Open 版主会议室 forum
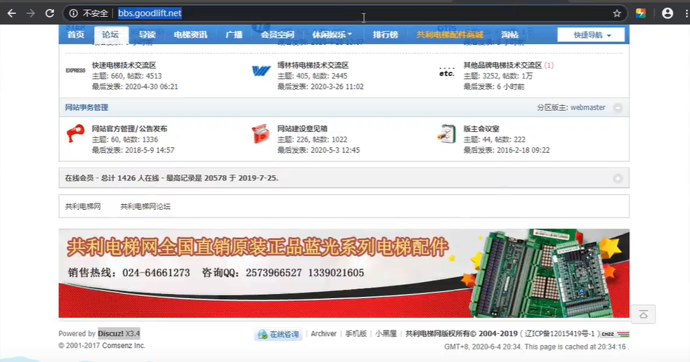The width and height of the screenshot is (690, 362). click(x=481, y=128)
